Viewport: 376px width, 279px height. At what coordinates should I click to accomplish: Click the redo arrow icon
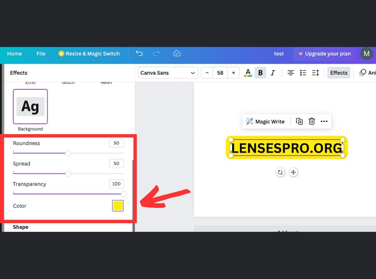(x=156, y=53)
